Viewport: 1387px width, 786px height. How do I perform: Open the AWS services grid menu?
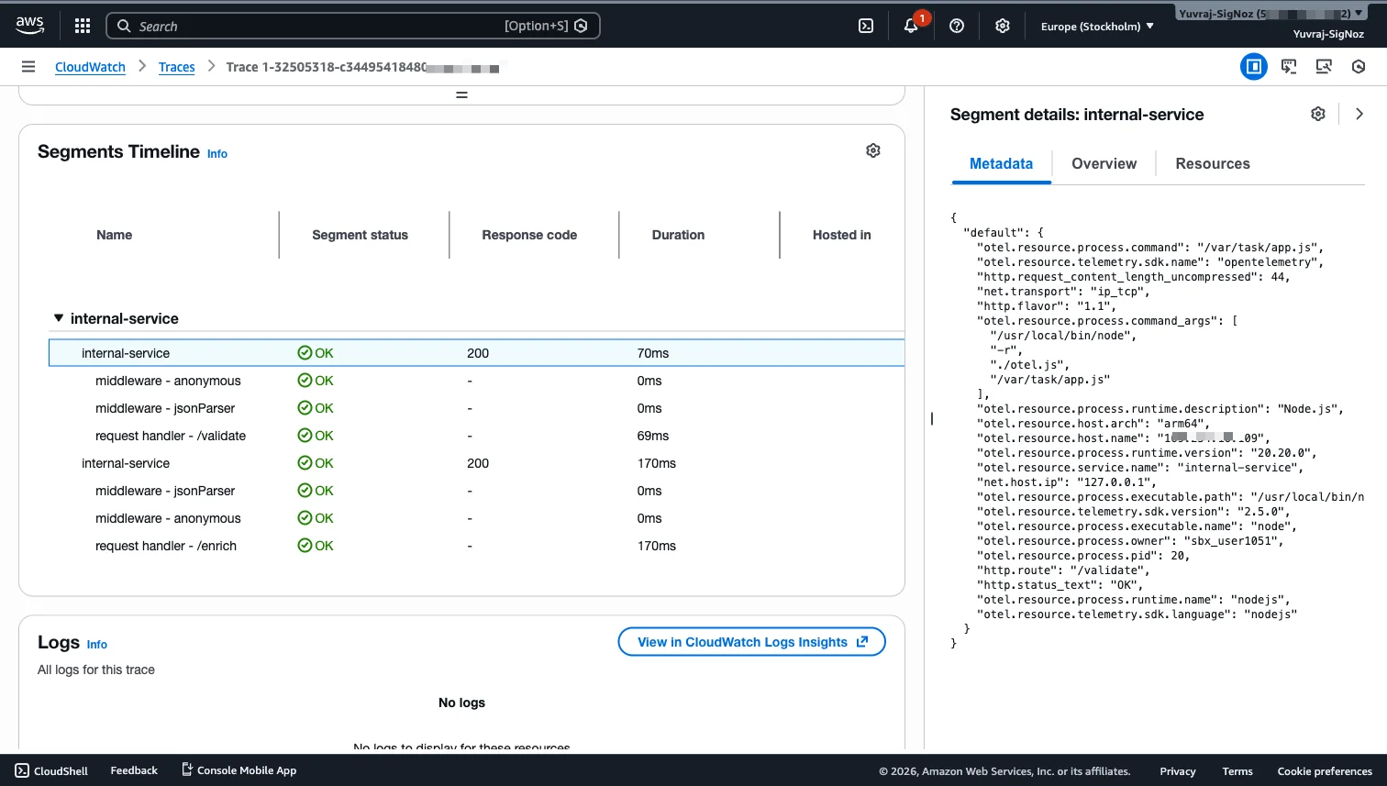click(x=83, y=26)
